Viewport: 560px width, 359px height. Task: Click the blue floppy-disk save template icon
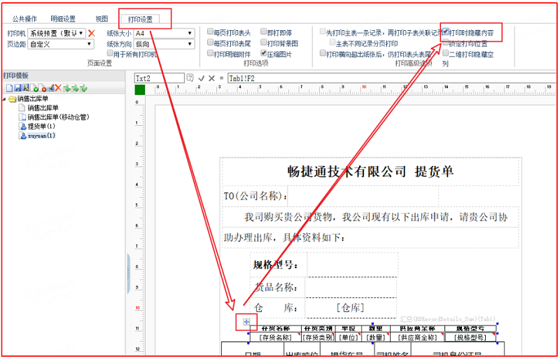[x=17, y=88]
